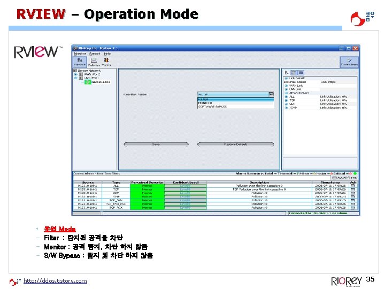Collapse the Attack Details section
385x289 pixels.
pos(286,93)
